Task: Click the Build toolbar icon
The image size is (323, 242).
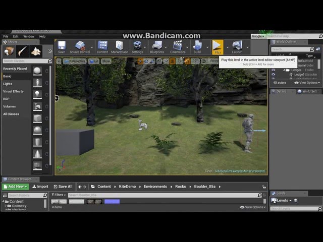Action: [197, 47]
